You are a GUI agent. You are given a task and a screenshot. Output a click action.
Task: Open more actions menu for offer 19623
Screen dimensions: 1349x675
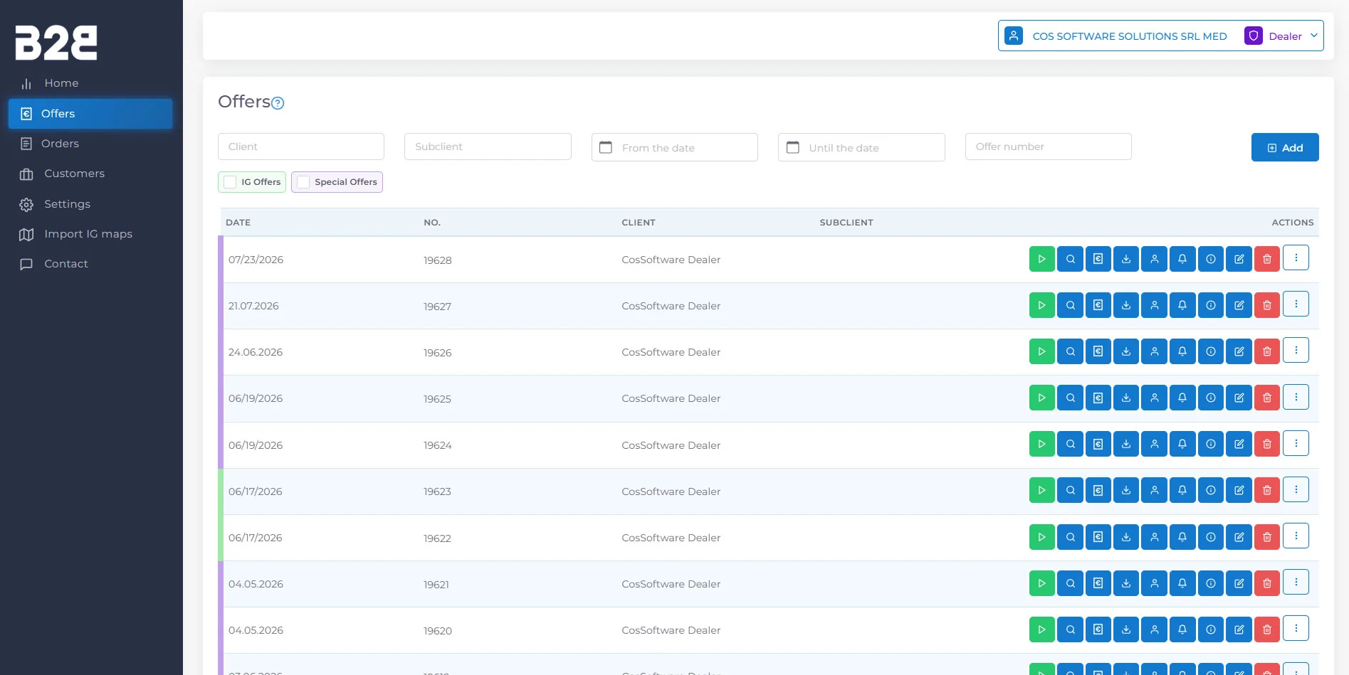1296,489
